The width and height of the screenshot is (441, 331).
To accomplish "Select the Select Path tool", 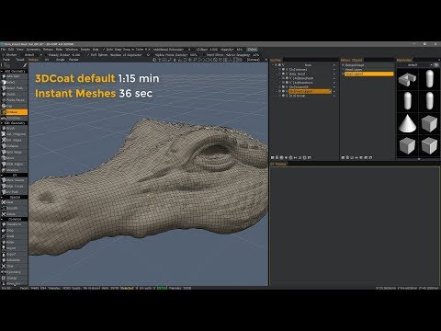I will [14, 88].
